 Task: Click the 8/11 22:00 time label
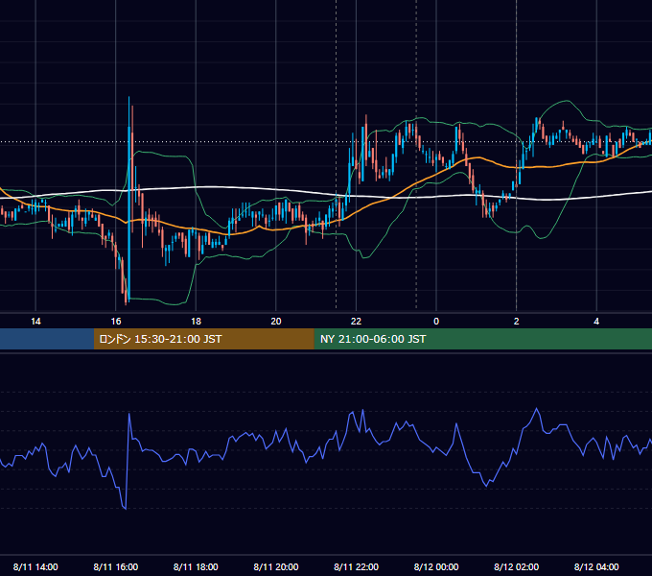356,566
